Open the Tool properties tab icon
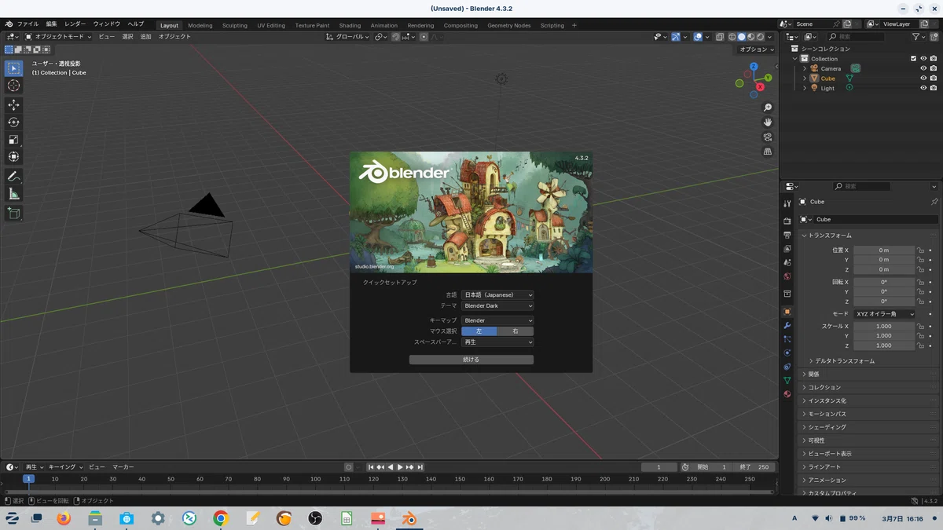Viewport: 943px width, 530px height. [x=787, y=204]
